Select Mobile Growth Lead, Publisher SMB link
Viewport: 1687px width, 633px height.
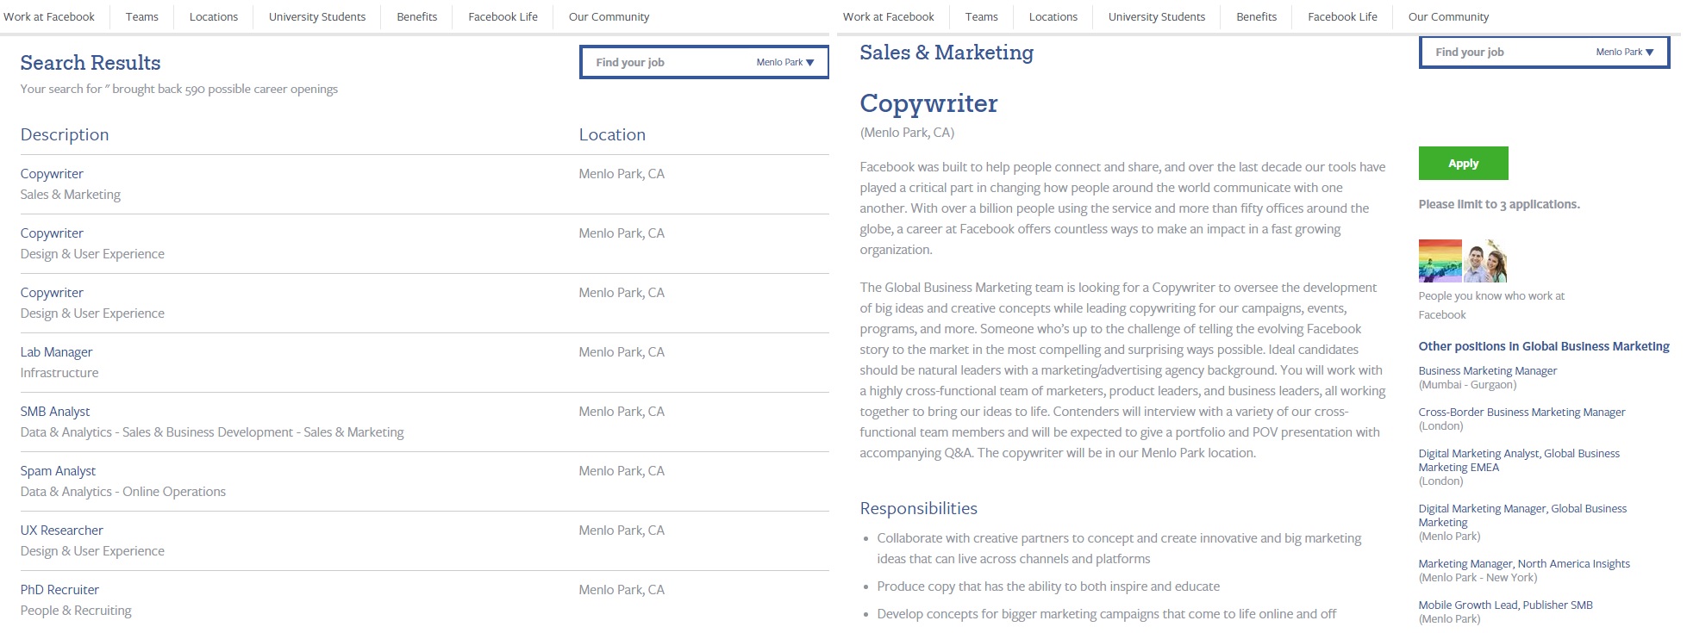[x=1505, y=605]
